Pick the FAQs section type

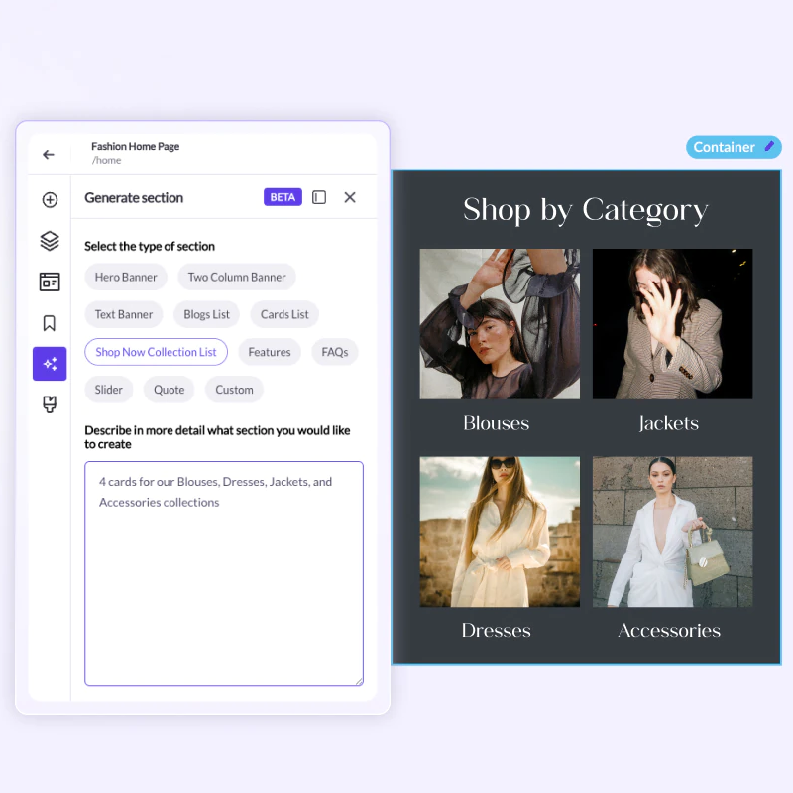pyautogui.click(x=335, y=352)
